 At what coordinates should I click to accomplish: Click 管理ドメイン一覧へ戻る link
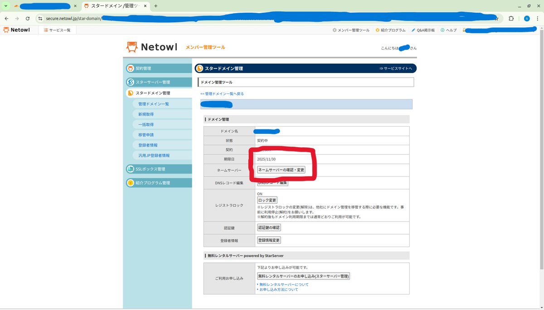coord(222,93)
